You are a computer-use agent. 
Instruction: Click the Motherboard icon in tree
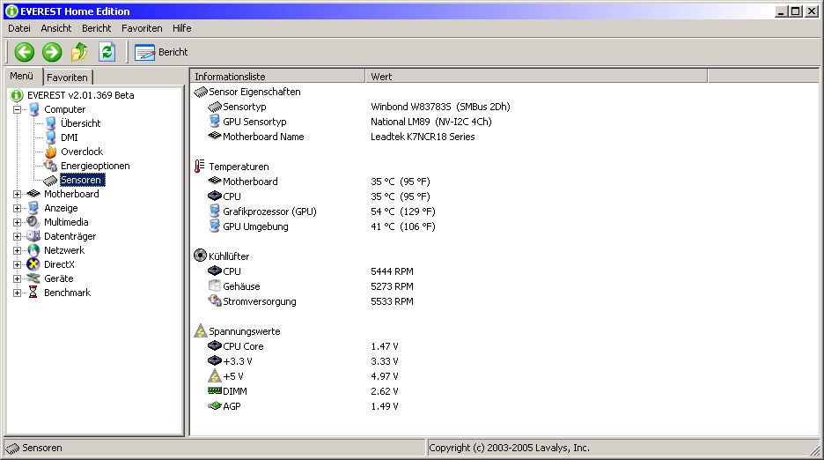coord(33,194)
